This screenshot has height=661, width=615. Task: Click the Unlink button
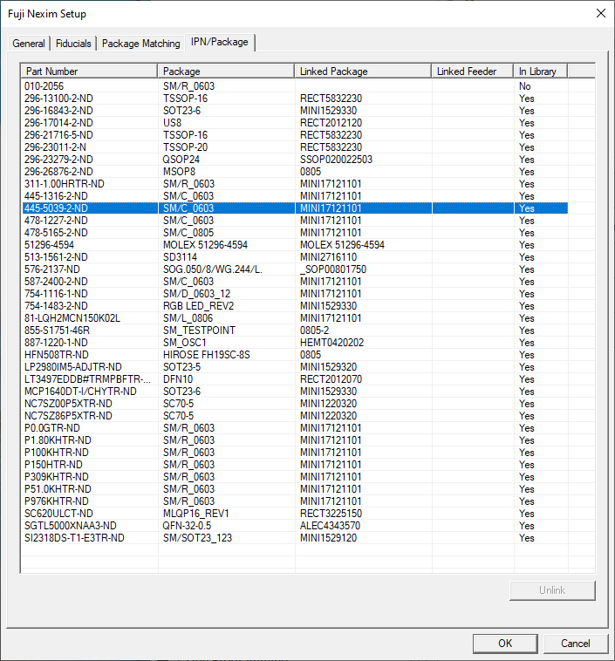coord(552,590)
